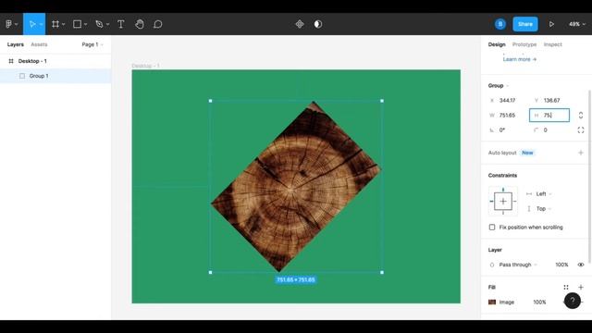The height and width of the screenshot is (333, 592).
Task: Open the Left horizontal constraint dropdown
Action: coord(544,194)
